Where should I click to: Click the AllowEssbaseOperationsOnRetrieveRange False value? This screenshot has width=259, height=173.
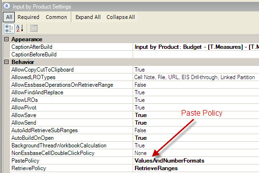pyautogui.click(x=196, y=85)
